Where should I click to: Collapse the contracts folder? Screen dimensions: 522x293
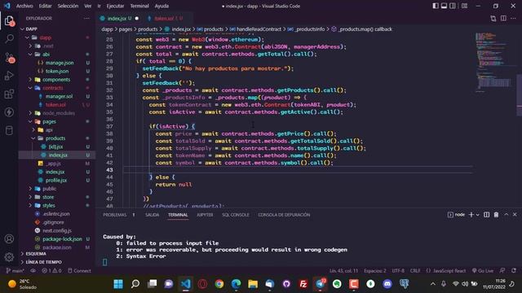click(52, 88)
